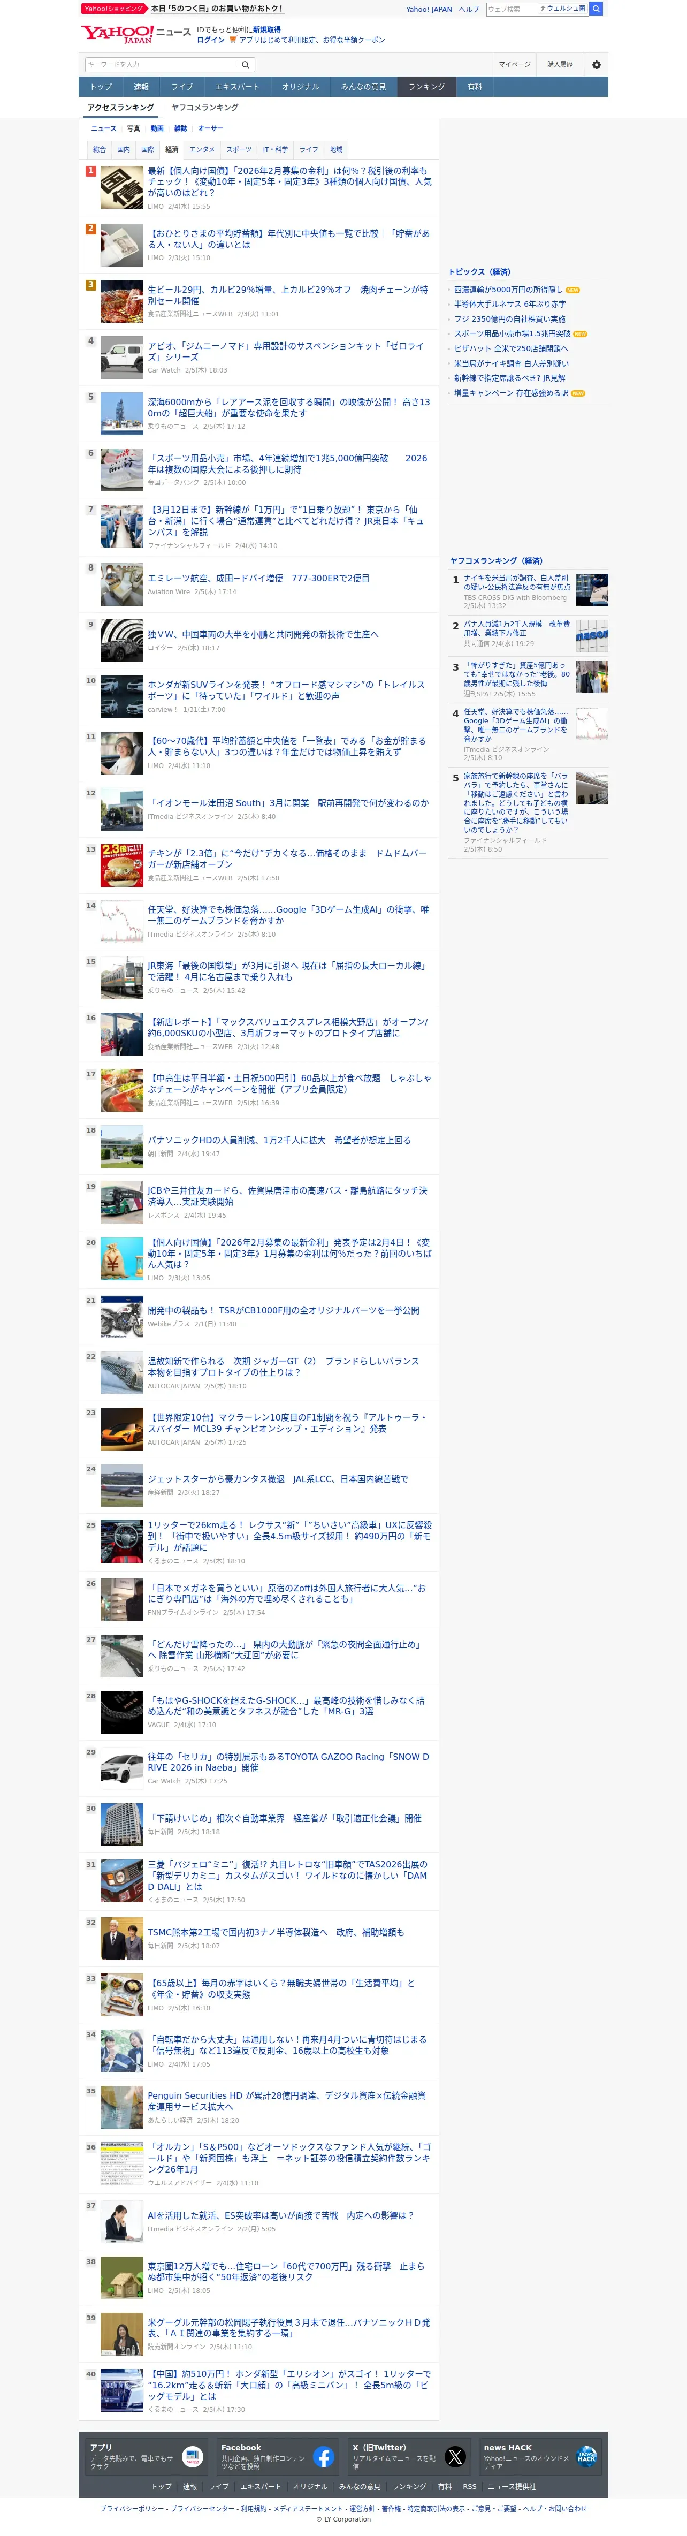The image size is (687, 2536).
Task: Select the エンタメ category tab
Action: [202, 150]
